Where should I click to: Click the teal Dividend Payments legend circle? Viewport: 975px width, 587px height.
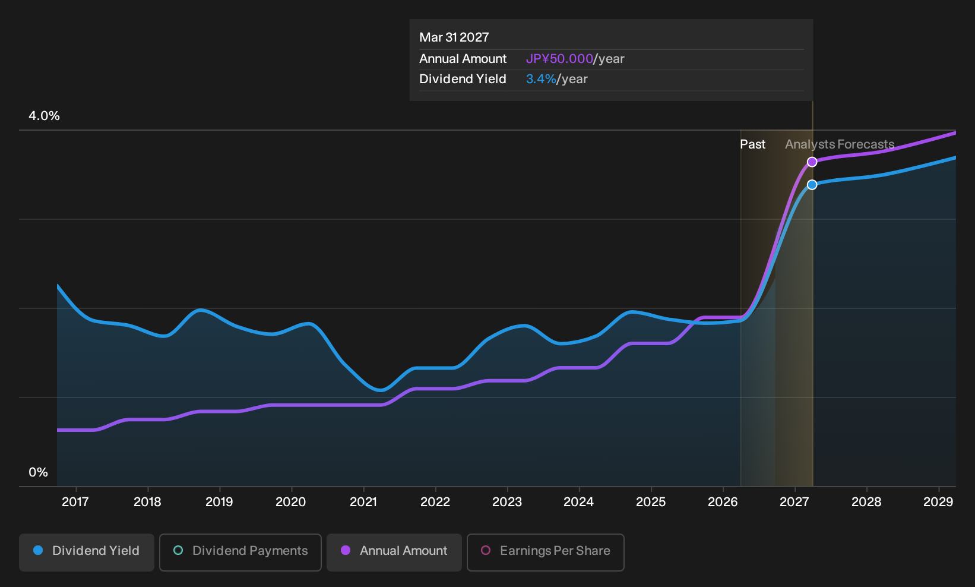(178, 551)
